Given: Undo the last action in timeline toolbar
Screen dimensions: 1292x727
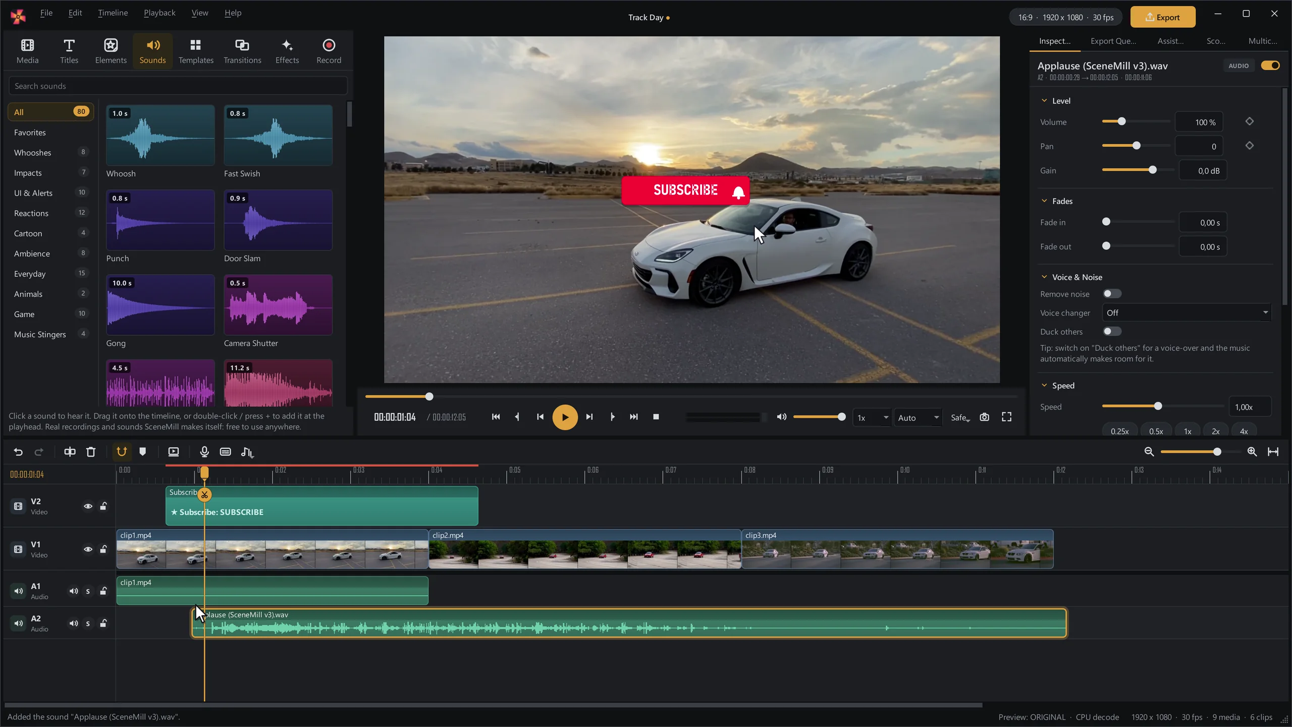Looking at the screenshot, I should [x=18, y=452].
